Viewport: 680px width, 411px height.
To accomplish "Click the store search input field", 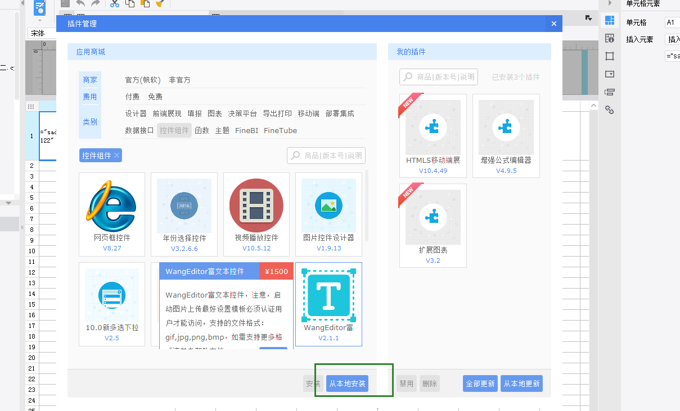I will tap(326, 156).
